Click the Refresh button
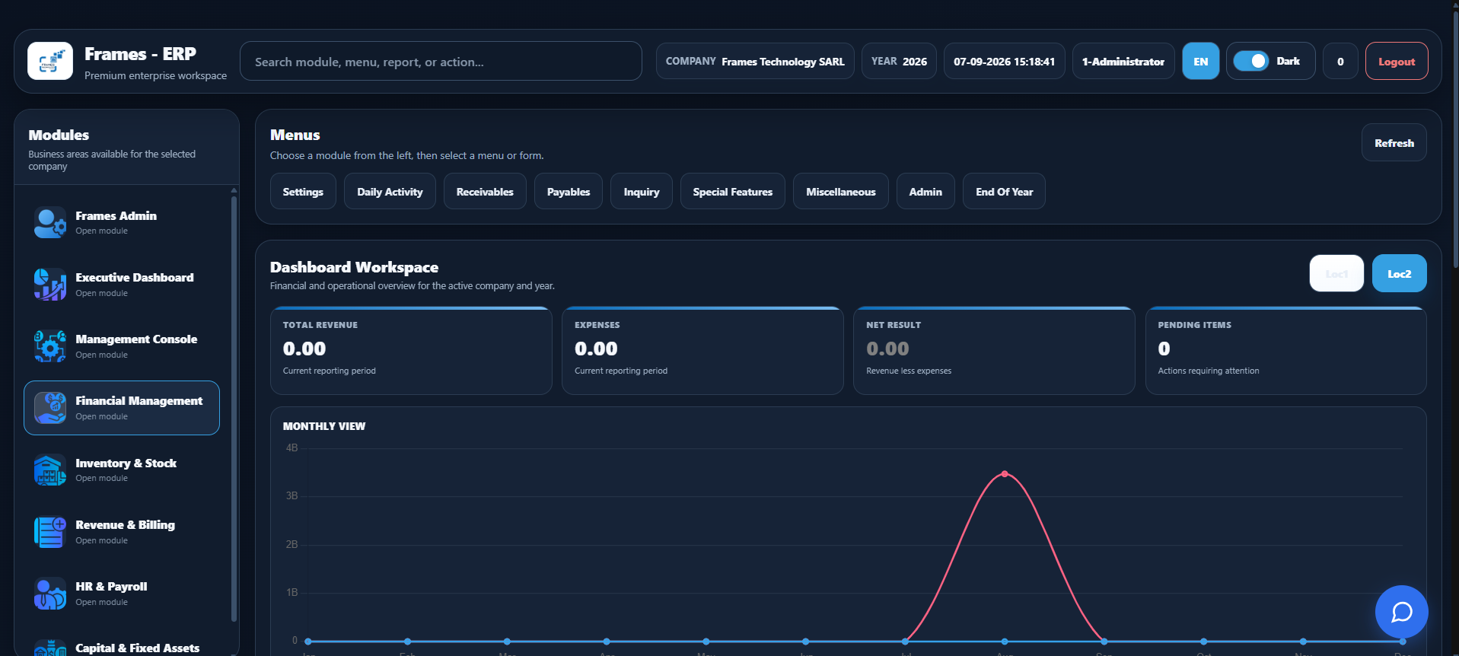Image resolution: width=1459 pixels, height=656 pixels. click(1394, 142)
